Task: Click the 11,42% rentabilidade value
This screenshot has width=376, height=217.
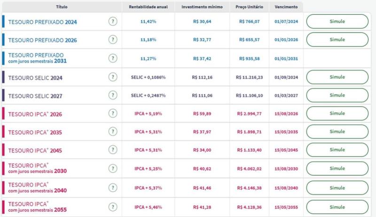Action: (x=148, y=22)
